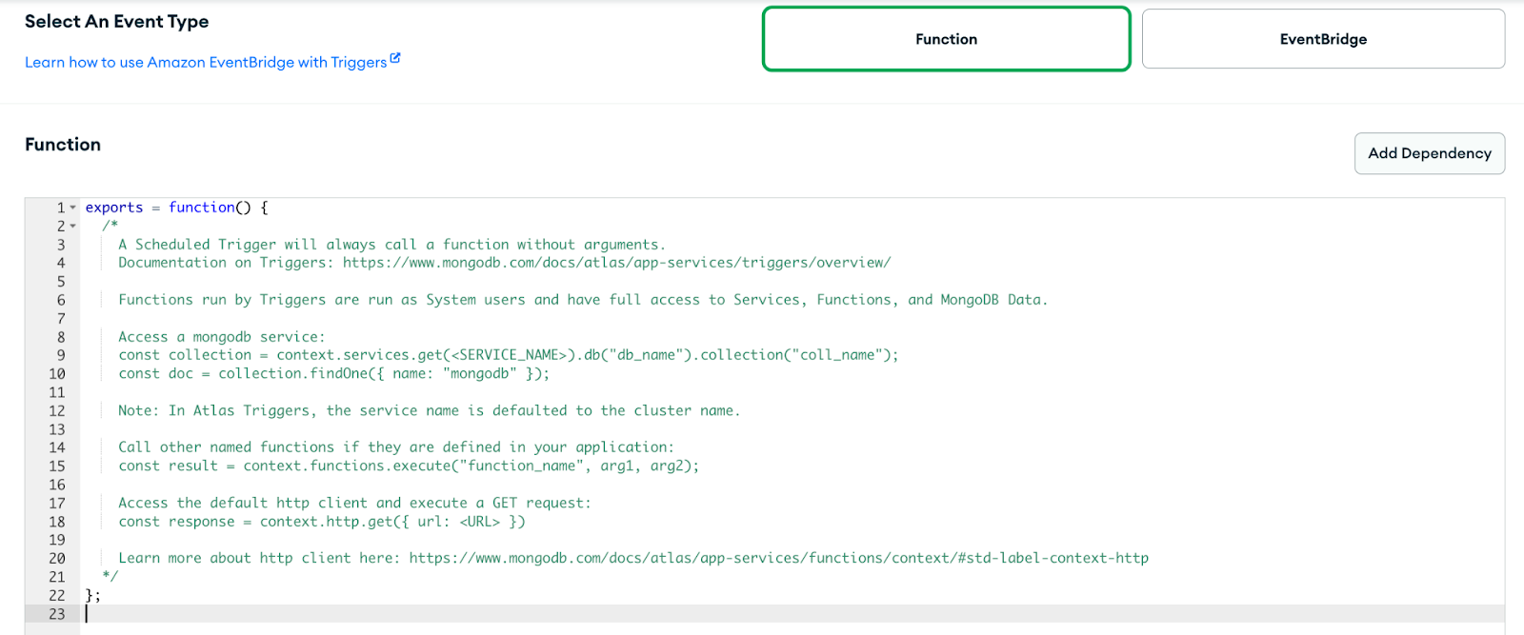Choose the EventBridge event type option
The image size is (1524, 635).
coord(1323,39)
